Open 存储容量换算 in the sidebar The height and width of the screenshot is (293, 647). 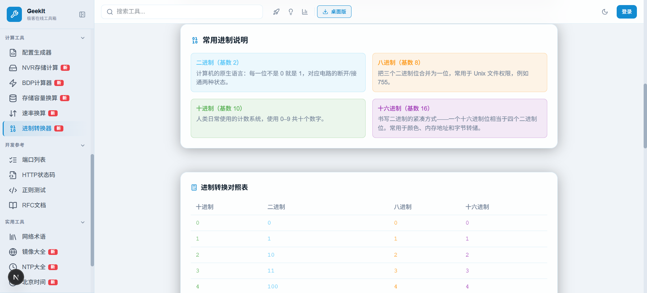coord(45,98)
